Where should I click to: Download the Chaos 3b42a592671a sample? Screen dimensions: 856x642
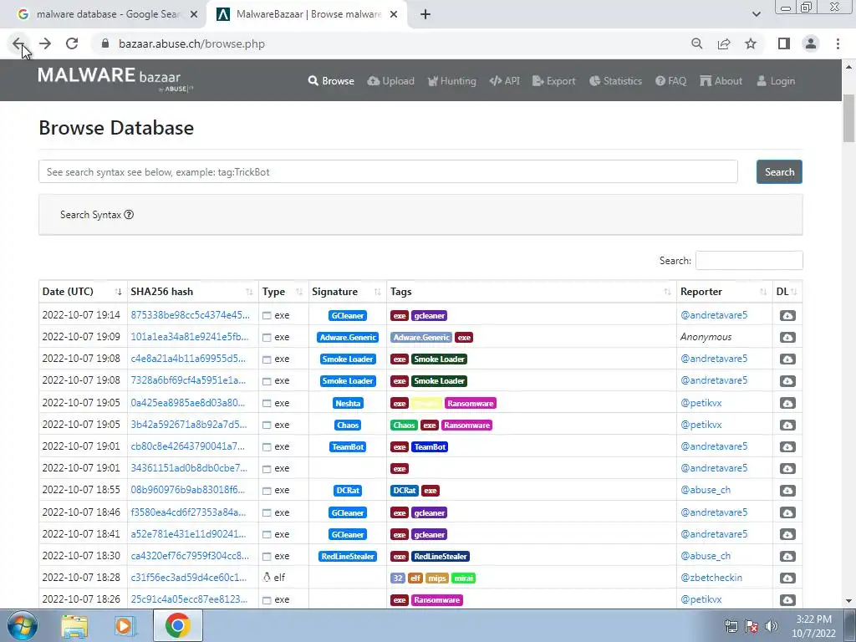(787, 425)
